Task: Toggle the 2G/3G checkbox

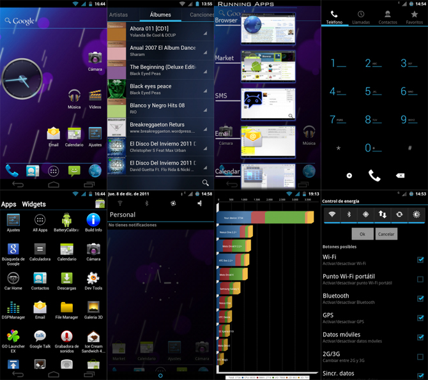Action: point(420,356)
